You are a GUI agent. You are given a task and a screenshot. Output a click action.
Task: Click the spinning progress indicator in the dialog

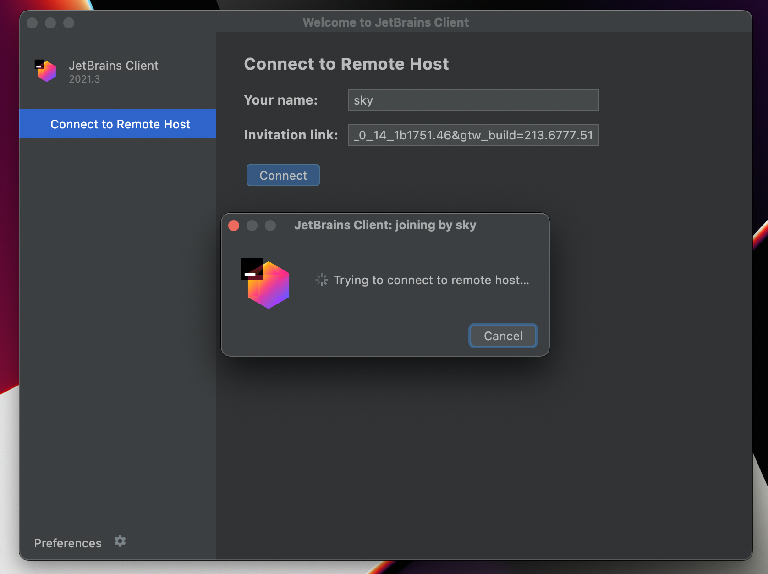(321, 280)
